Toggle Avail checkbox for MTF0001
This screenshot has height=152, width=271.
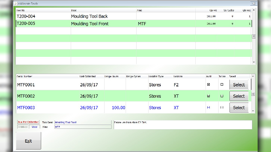(x=209, y=85)
